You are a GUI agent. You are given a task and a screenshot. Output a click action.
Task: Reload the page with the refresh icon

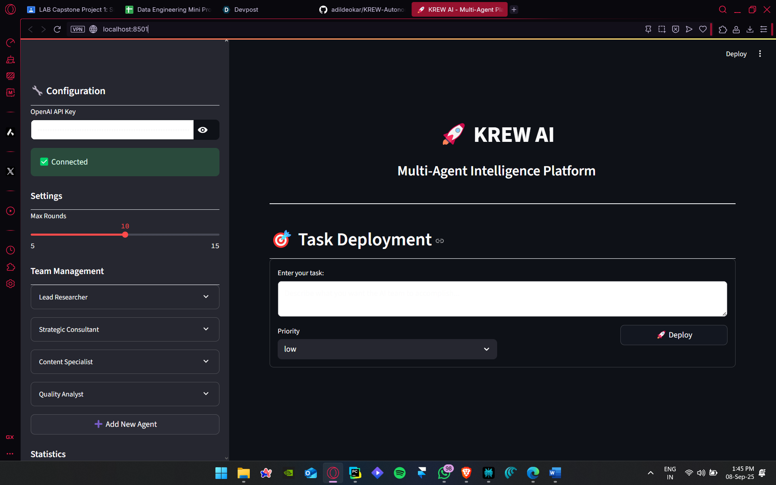tap(57, 29)
